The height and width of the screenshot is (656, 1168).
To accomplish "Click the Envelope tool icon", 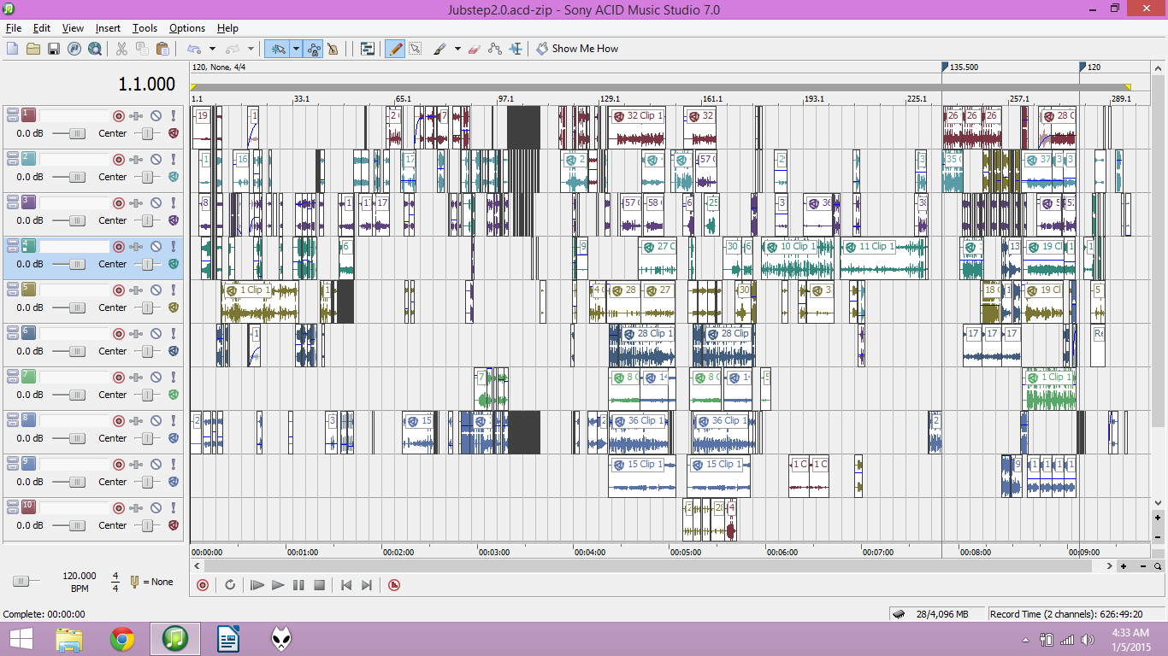I will coord(495,49).
